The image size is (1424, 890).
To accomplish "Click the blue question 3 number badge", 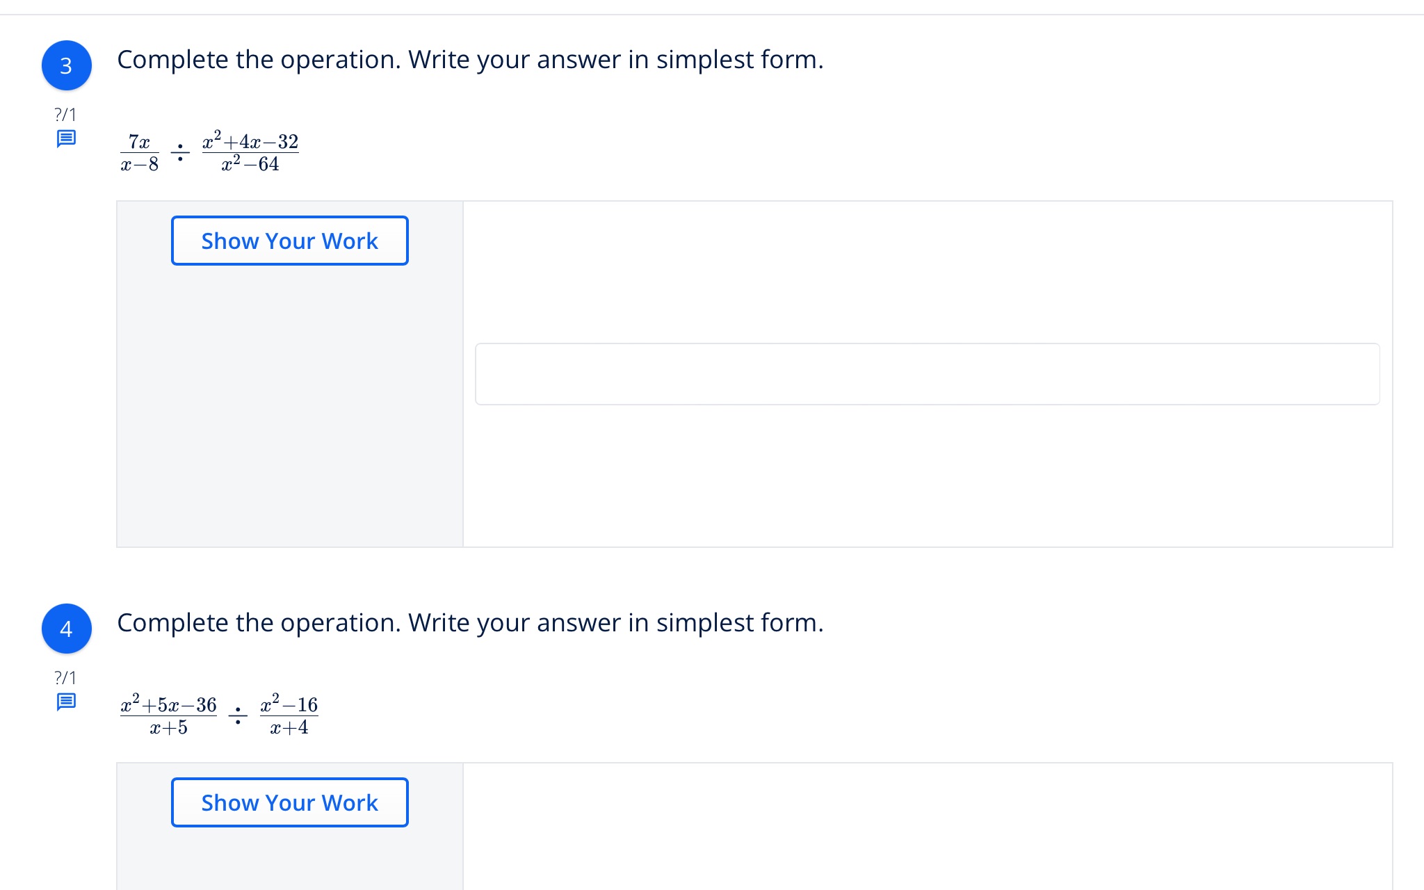I will click(x=67, y=65).
